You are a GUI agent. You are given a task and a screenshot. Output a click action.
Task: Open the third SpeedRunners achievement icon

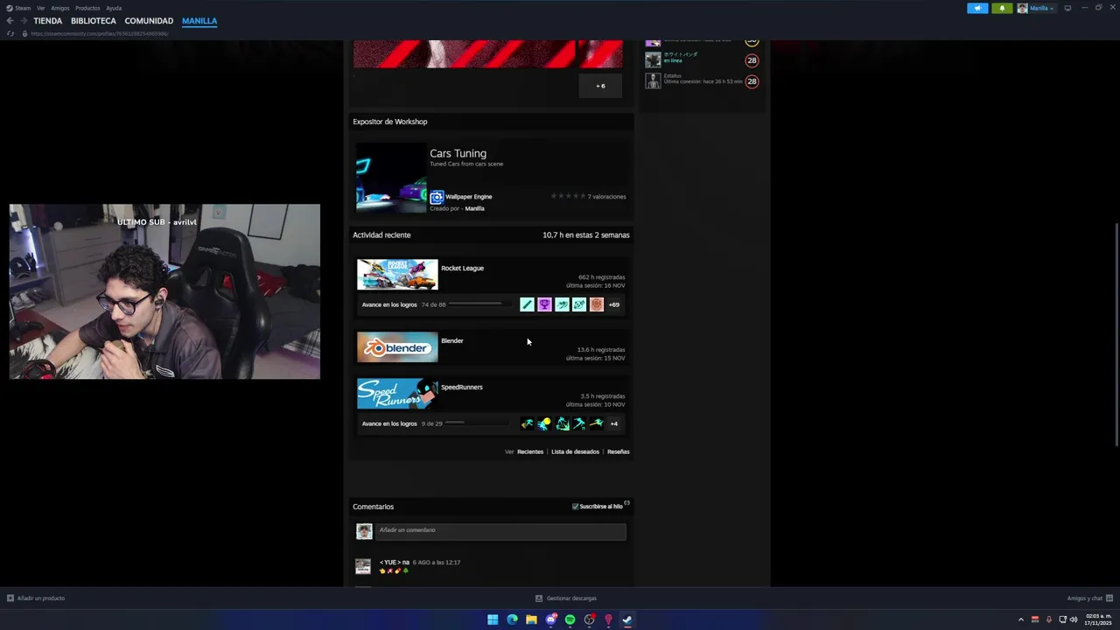(562, 423)
